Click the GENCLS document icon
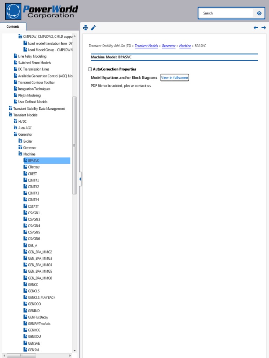Viewport: 269px width, 358px height. click(25, 291)
